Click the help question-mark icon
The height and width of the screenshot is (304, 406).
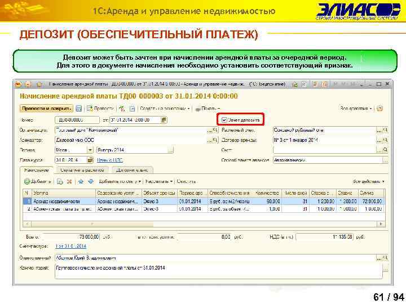[x=379, y=109]
